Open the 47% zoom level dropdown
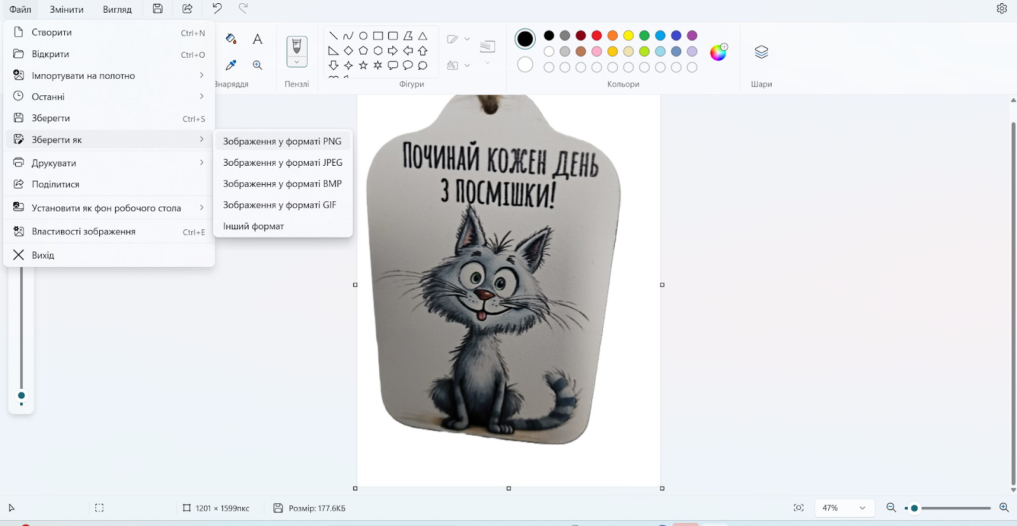The height and width of the screenshot is (526, 1017). pyautogui.click(x=844, y=508)
